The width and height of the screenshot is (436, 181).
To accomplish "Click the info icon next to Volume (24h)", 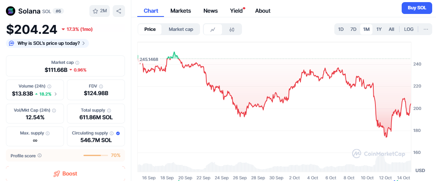I will [x=50, y=86].
